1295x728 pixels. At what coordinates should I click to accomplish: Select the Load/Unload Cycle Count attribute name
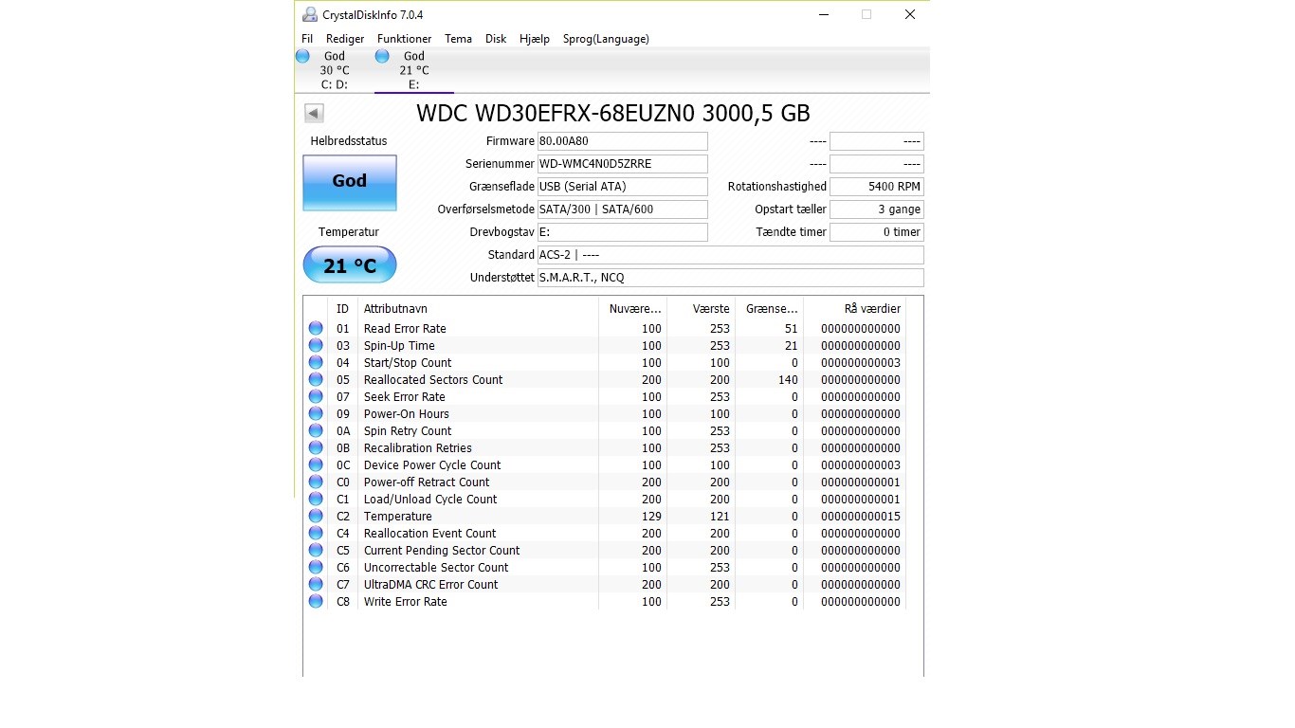(x=430, y=500)
